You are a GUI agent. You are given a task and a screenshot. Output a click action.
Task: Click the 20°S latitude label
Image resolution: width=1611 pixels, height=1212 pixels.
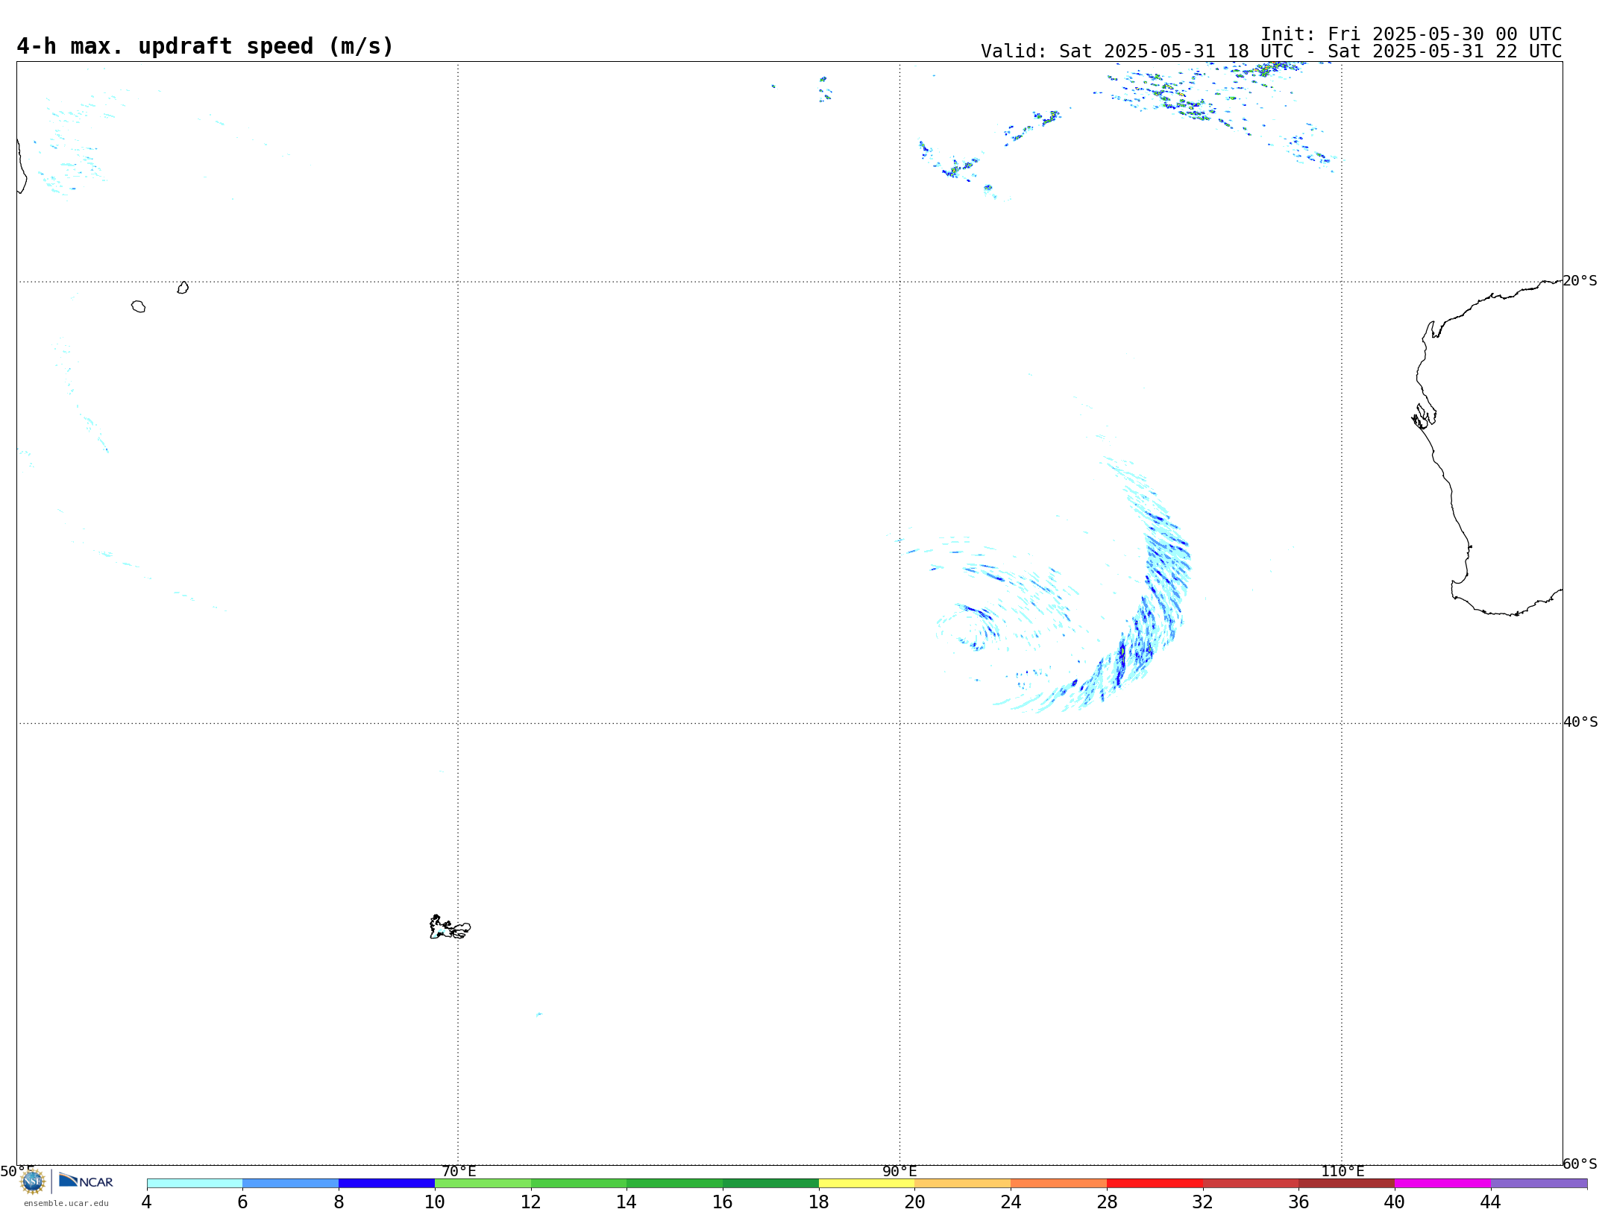coord(1580,281)
